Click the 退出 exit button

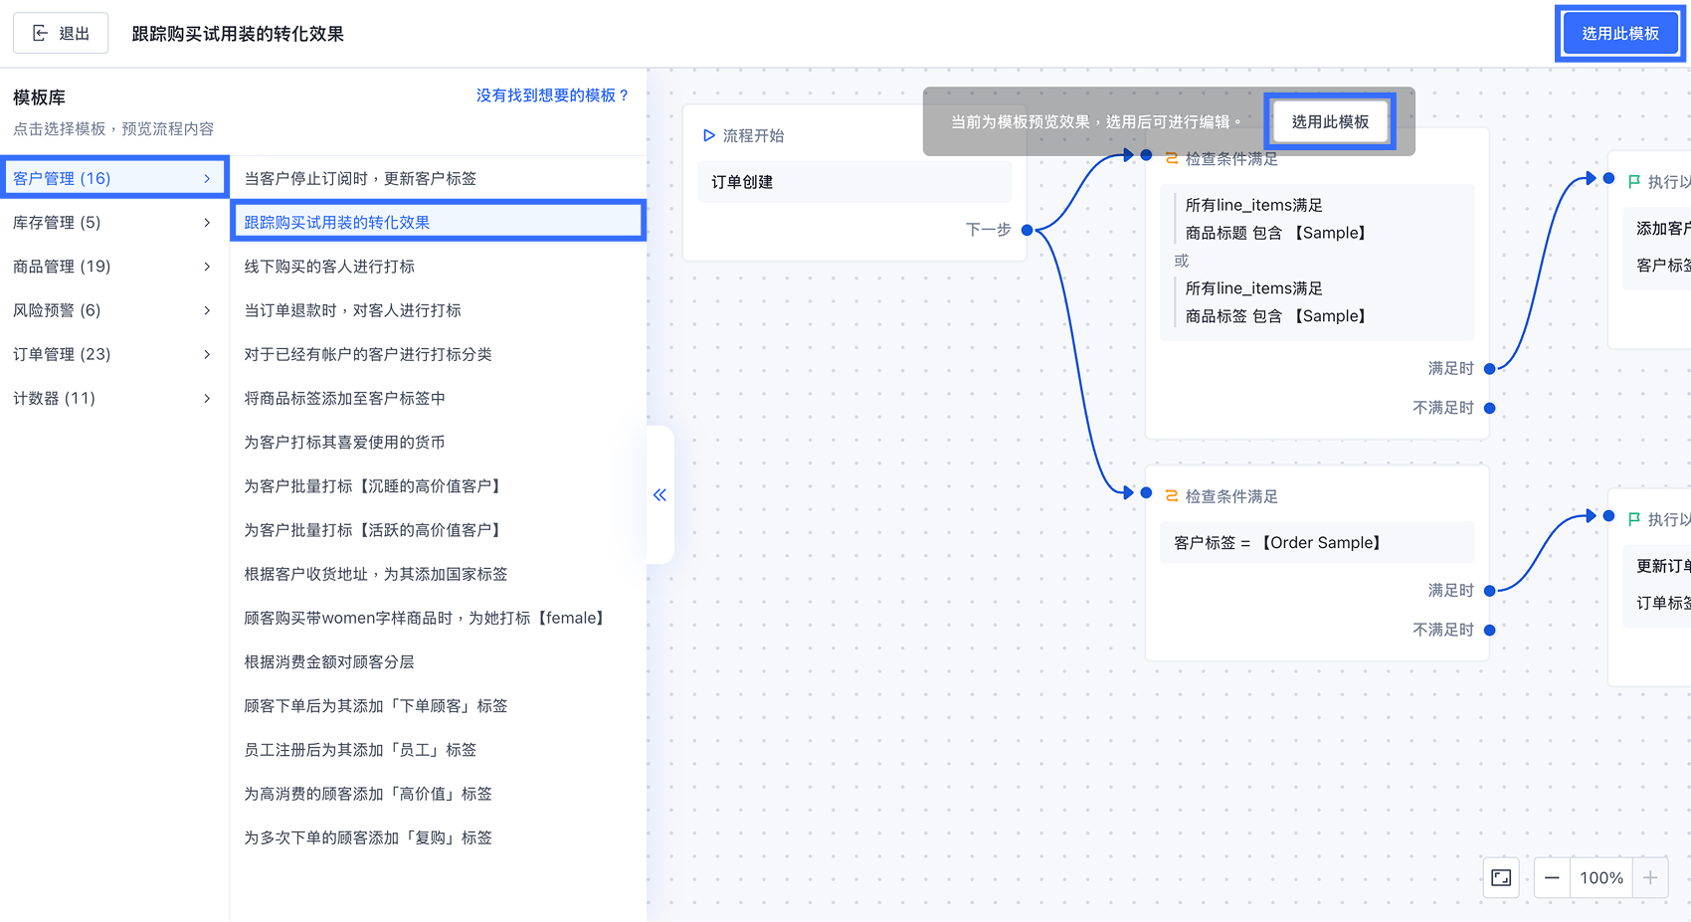[x=61, y=34]
